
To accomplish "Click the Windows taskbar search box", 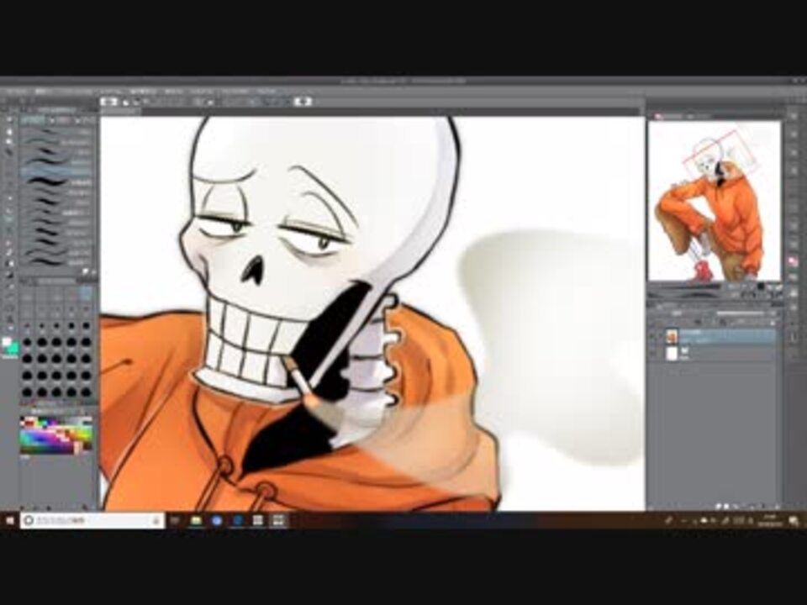I will pyautogui.click(x=92, y=521).
